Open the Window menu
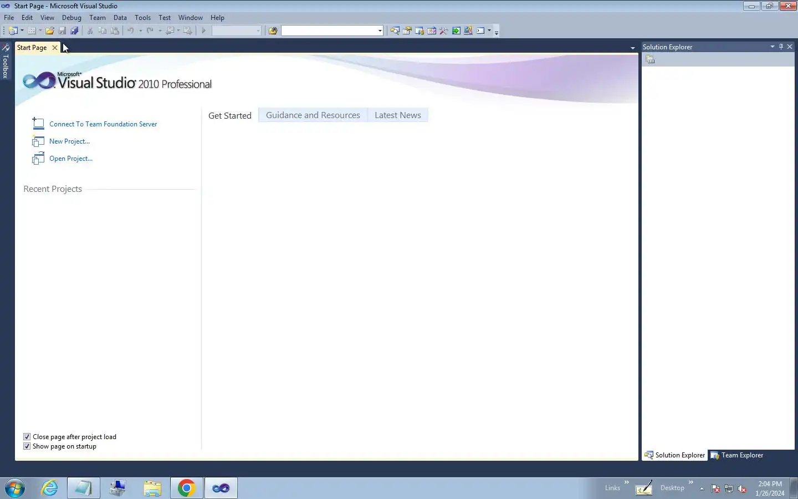798x499 pixels. [191, 18]
